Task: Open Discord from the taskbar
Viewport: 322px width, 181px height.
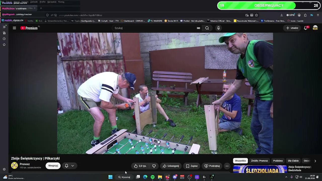Action: (x=175, y=177)
